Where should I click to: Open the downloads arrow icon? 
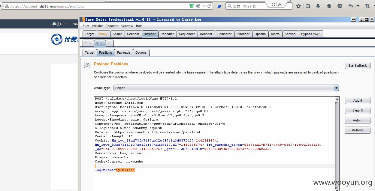coord(318,6)
